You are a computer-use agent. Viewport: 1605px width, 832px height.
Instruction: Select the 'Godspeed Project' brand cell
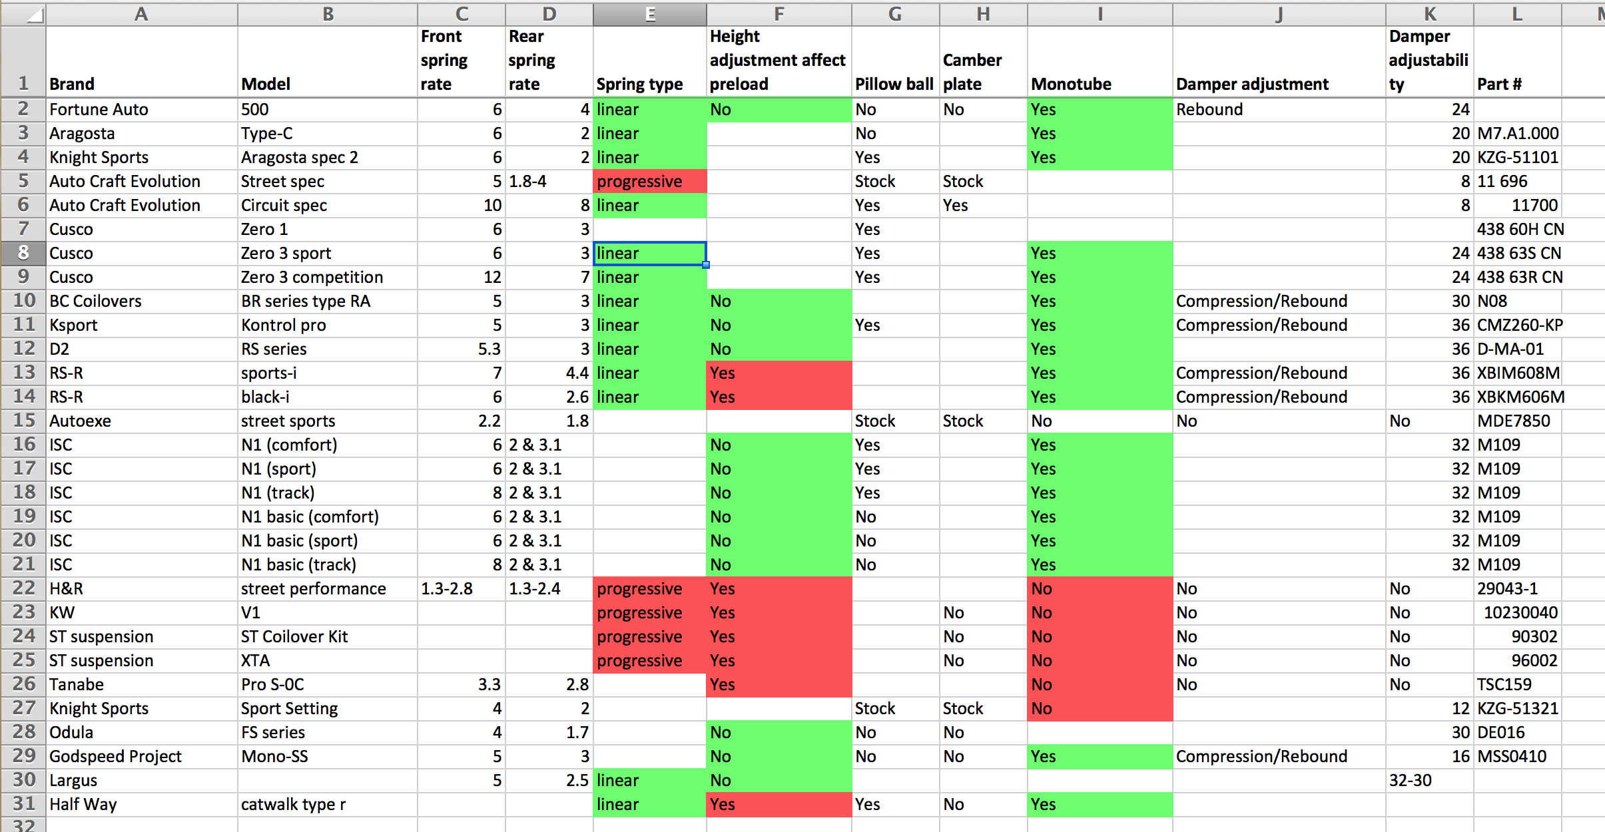click(141, 756)
